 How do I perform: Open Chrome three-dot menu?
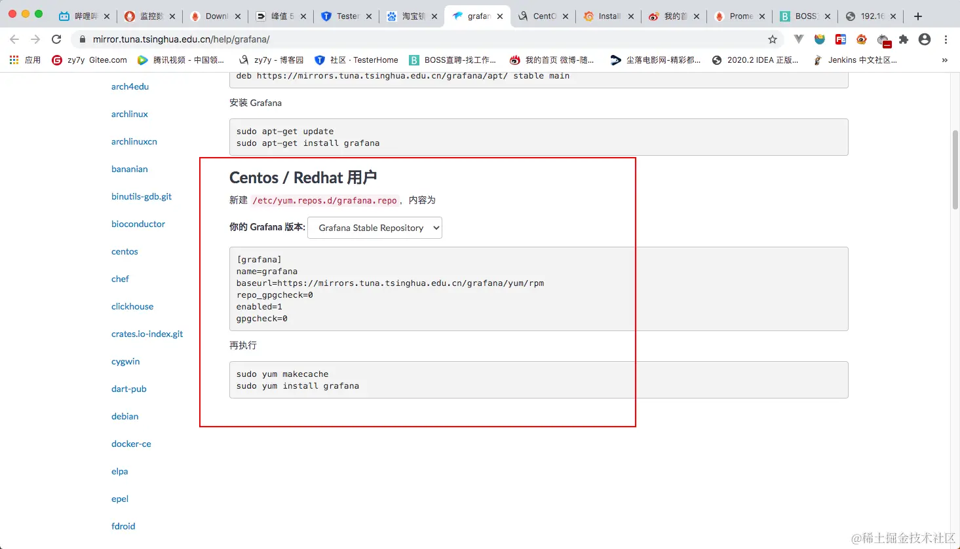point(946,39)
